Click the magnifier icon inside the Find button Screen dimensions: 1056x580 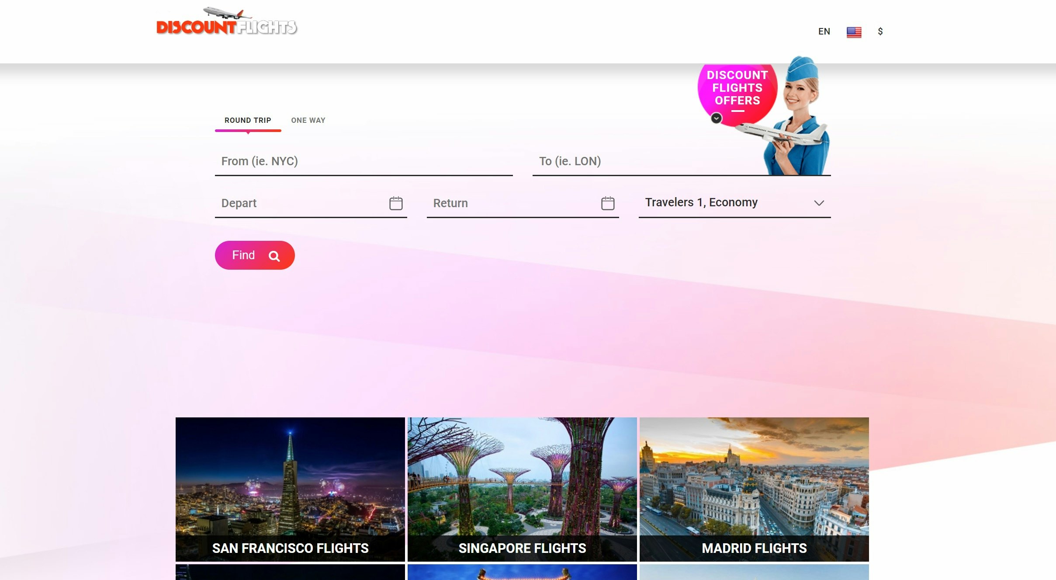[274, 256]
